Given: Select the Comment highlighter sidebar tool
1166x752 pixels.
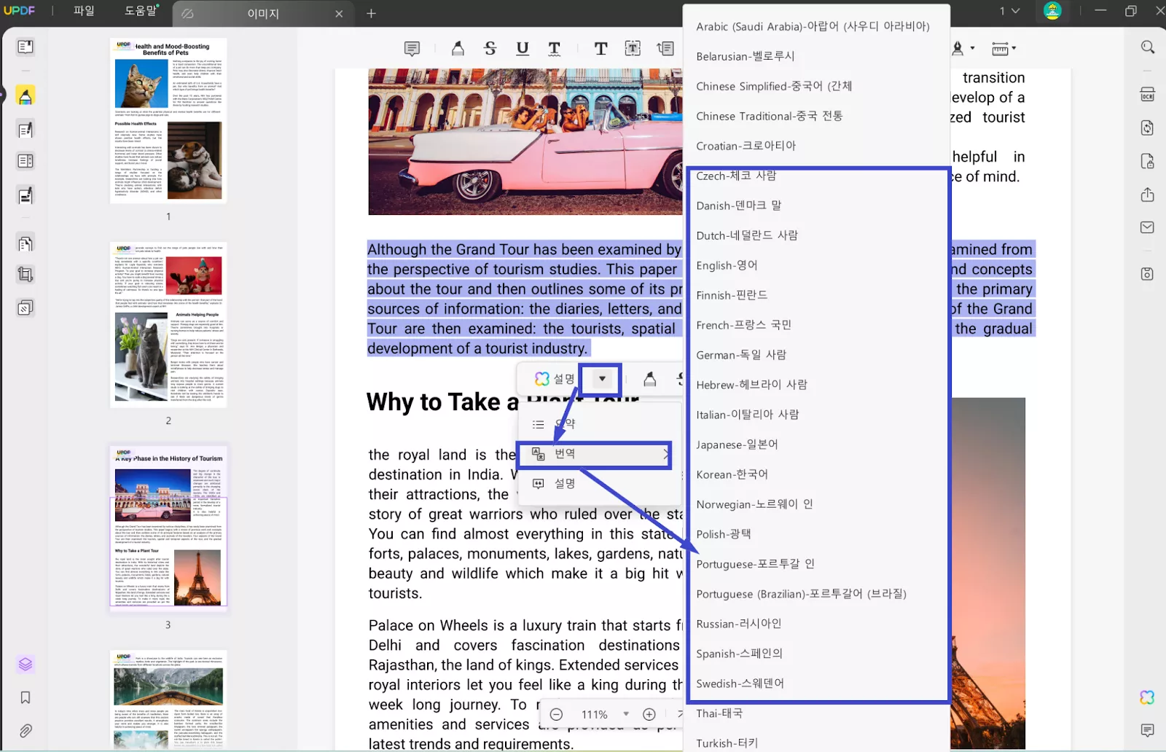Looking at the screenshot, I should (x=26, y=96).
